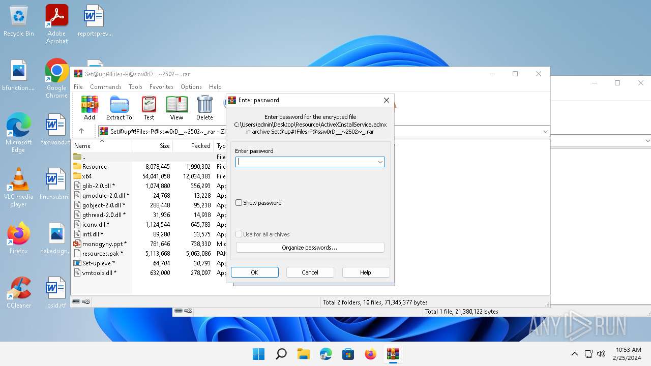Select the x64 folder row
The width and height of the screenshot is (651, 366).
tap(87, 176)
